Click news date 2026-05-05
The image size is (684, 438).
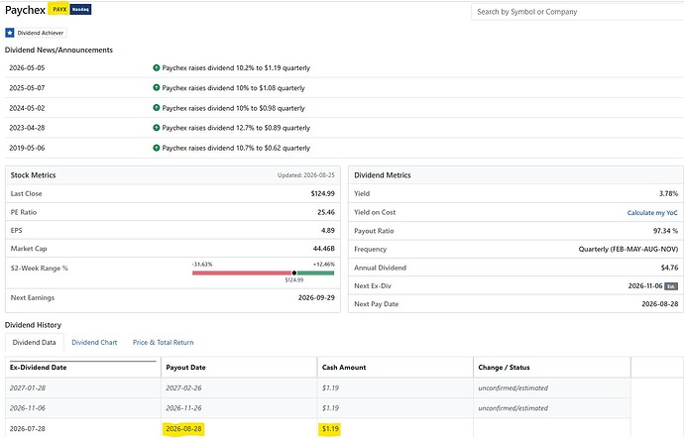coord(27,68)
